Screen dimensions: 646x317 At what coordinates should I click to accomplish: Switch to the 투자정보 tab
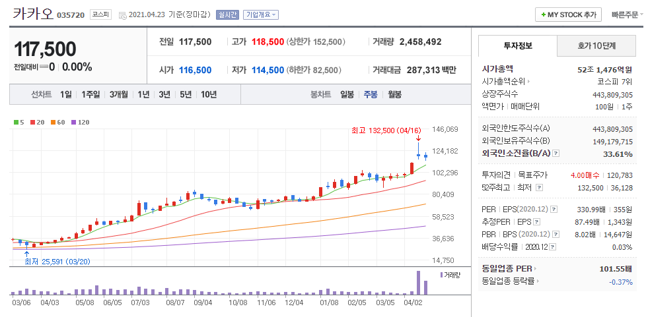pyautogui.click(x=518, y=45)
